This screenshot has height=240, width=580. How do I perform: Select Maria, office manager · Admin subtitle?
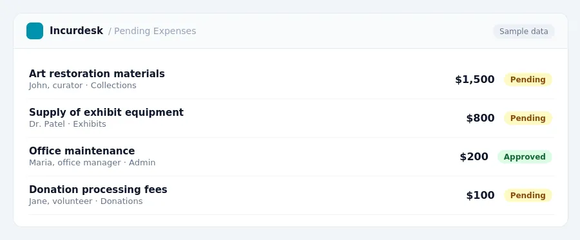(92, 162)
